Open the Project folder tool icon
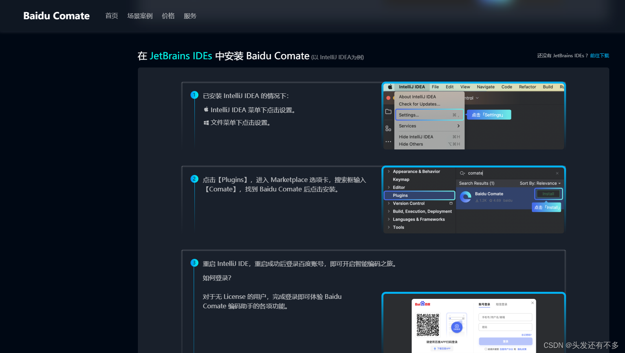This screenshot has height=353, width=625. point(389,112)
